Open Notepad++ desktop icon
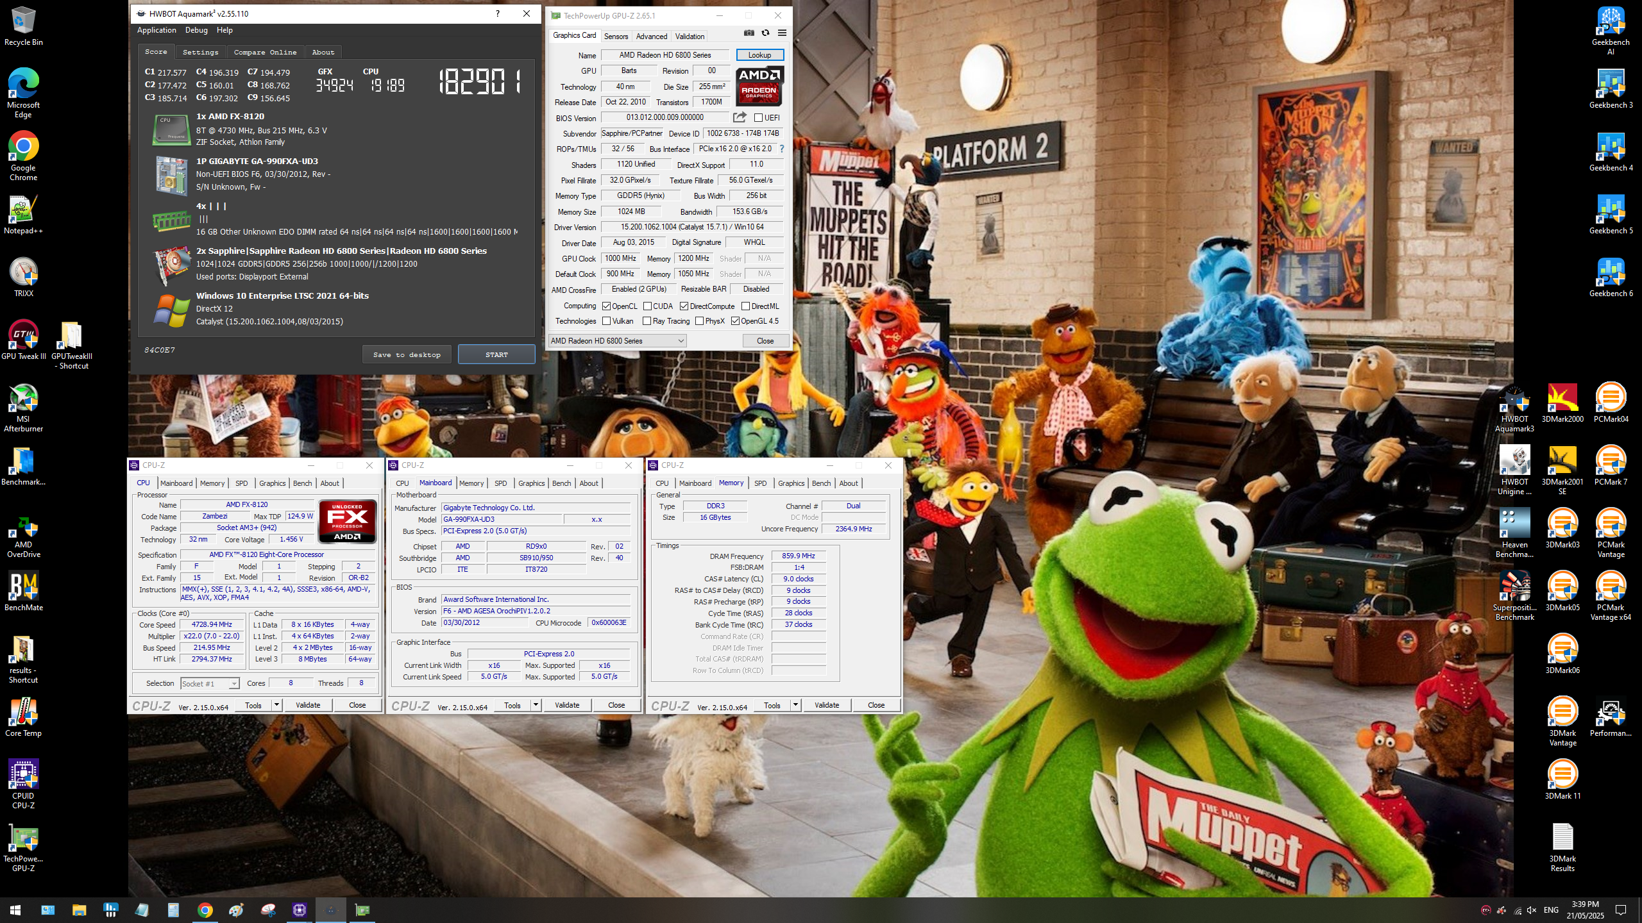Viewport: 1642px width, 923px height. coord(24,215)
